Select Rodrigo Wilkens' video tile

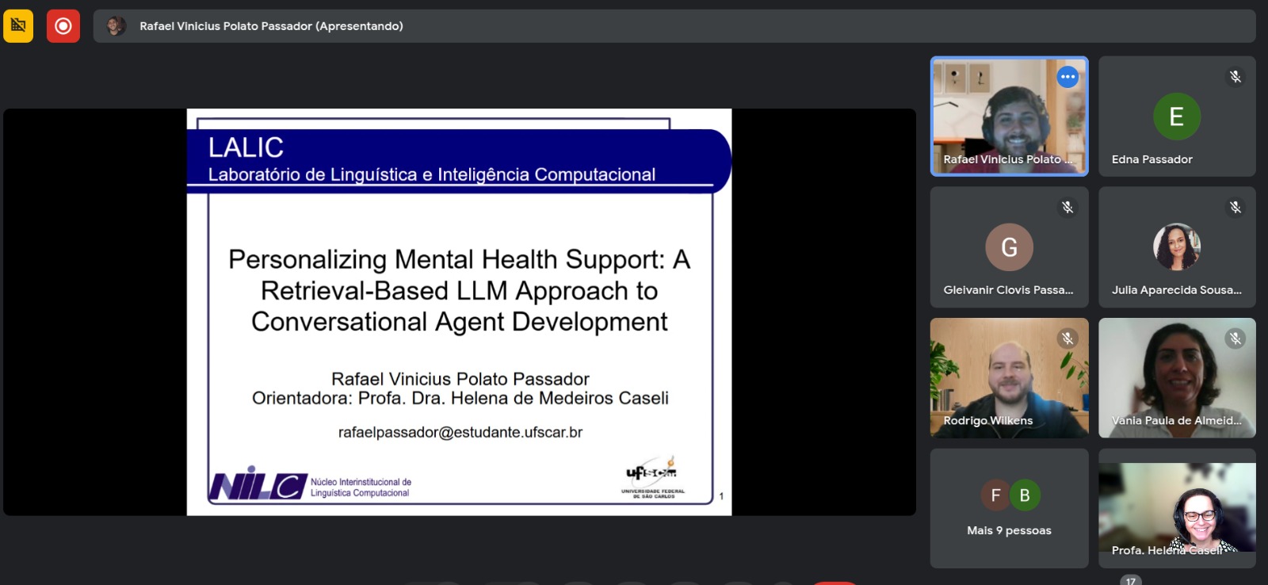1009,377
